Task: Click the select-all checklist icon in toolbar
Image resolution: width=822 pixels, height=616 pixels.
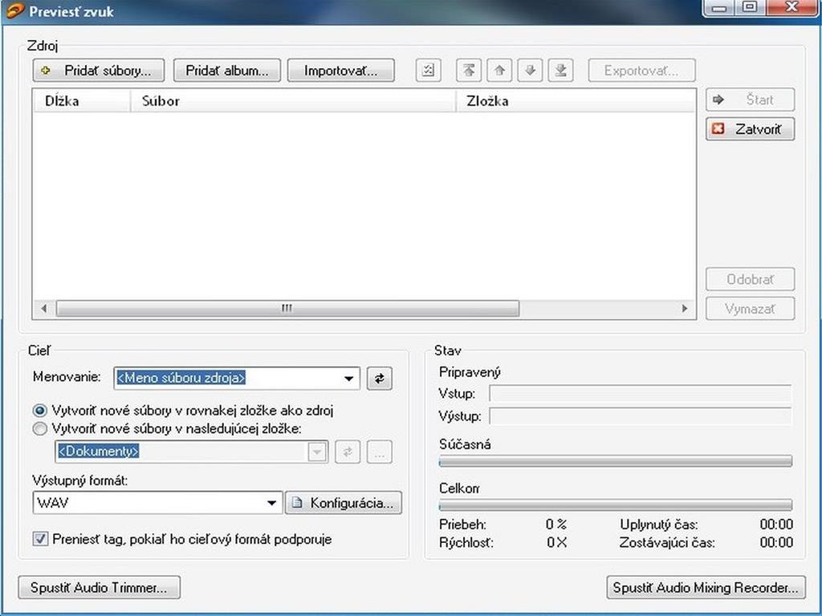Action: click(x=429, y=71)
